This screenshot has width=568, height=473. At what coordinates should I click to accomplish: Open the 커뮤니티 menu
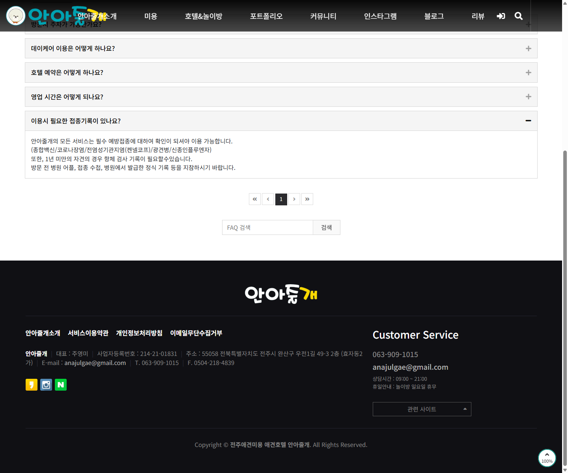click(x=323, y=16)
